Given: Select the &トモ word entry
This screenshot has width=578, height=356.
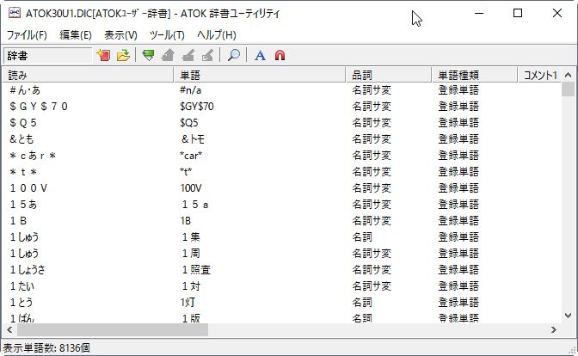Looking at the screenshot, I should coord(193,139).
